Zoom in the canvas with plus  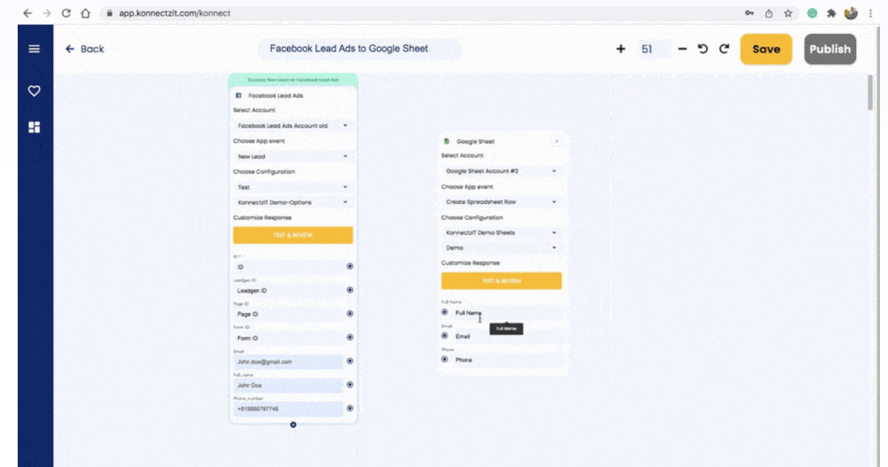point(621,49)
